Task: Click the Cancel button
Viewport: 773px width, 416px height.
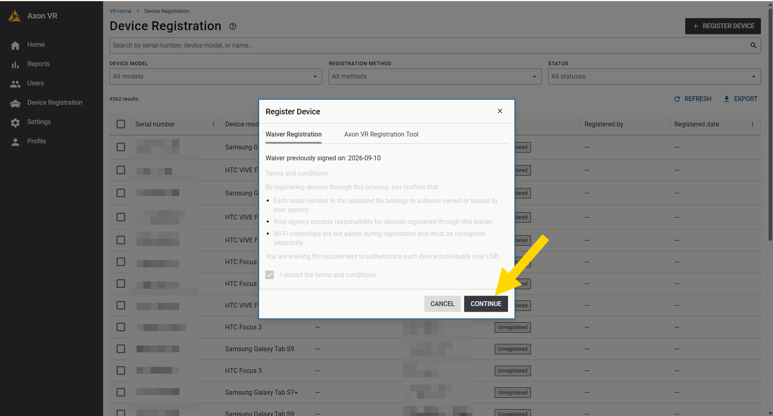Action: pyautogui.click(x=442, y=304)
